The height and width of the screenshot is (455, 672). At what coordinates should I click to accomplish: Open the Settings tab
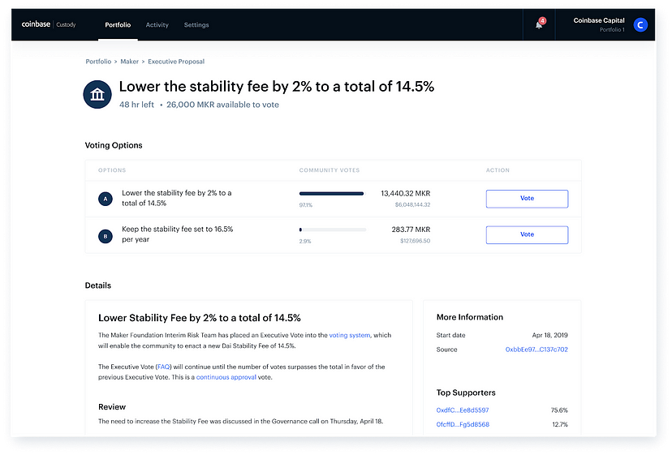tap(196, 25)
